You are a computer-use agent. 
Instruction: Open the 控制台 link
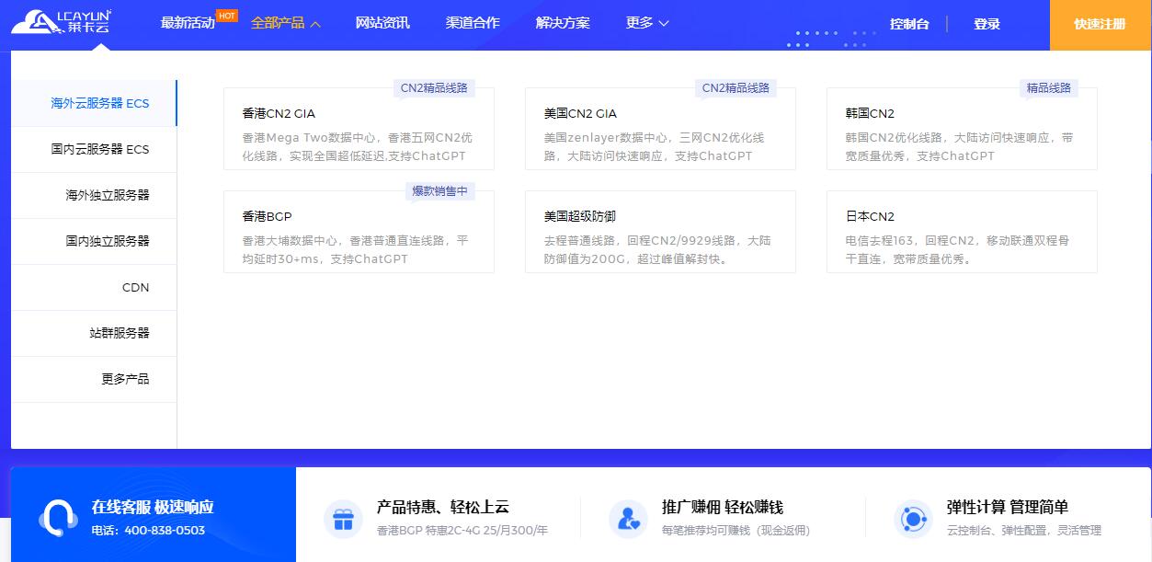[x=909, y=24]
